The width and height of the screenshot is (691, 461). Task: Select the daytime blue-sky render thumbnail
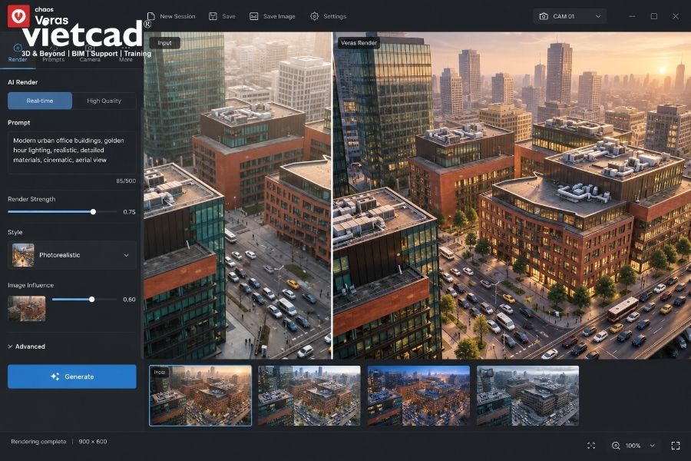[x=309, y=396]
